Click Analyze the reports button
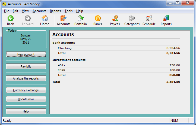The image size is (196, 125). click(x=26, y=78)
